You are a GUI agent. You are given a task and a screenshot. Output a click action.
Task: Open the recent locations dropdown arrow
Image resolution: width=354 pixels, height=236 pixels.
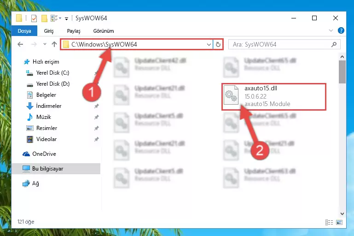(x=45, y=44)
